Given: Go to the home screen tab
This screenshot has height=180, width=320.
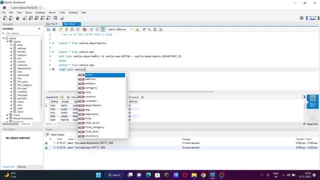Looking at the screenshot, I should (4, 7).
